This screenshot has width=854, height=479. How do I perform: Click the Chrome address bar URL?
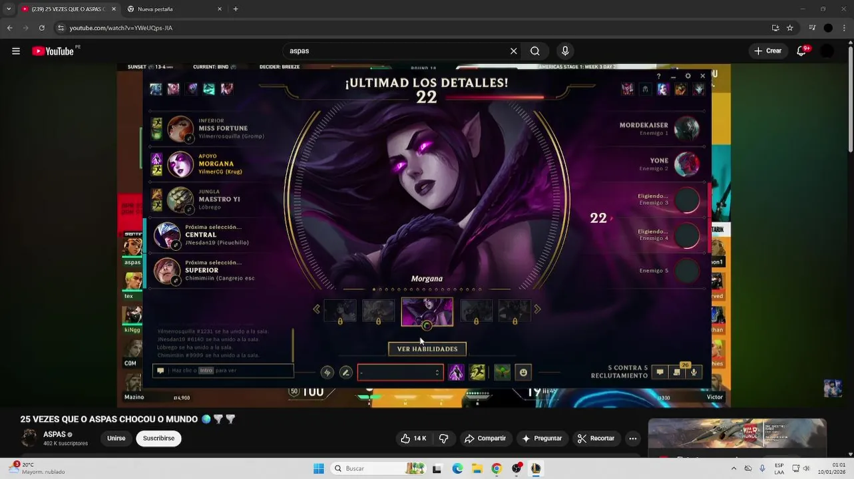[121, 28]
